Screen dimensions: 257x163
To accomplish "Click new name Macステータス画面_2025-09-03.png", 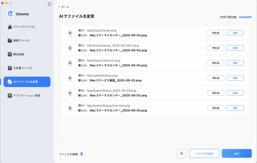I will coord(115,80).
